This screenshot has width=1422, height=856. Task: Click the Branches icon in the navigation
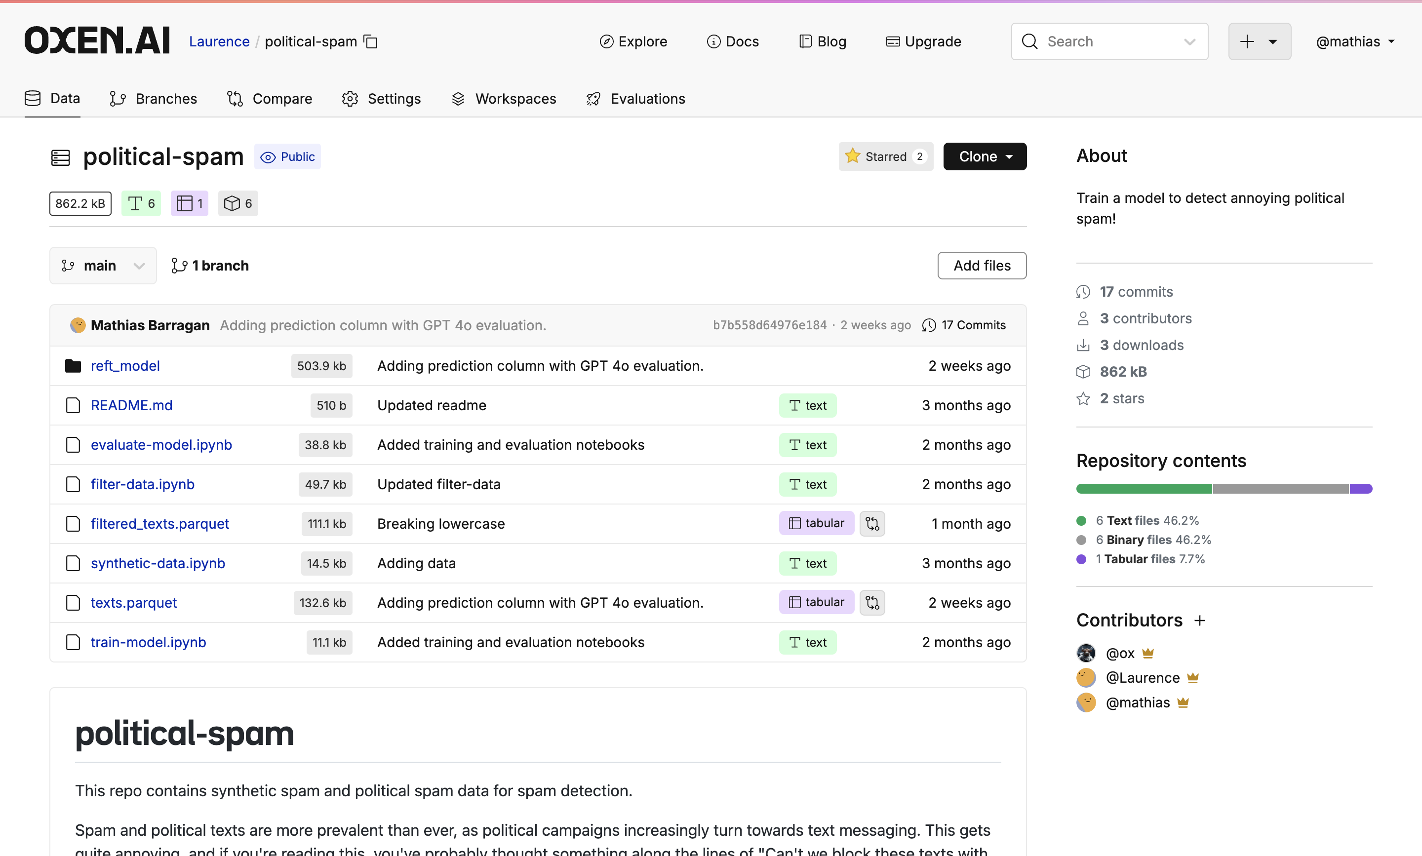(x=117, y=98)
